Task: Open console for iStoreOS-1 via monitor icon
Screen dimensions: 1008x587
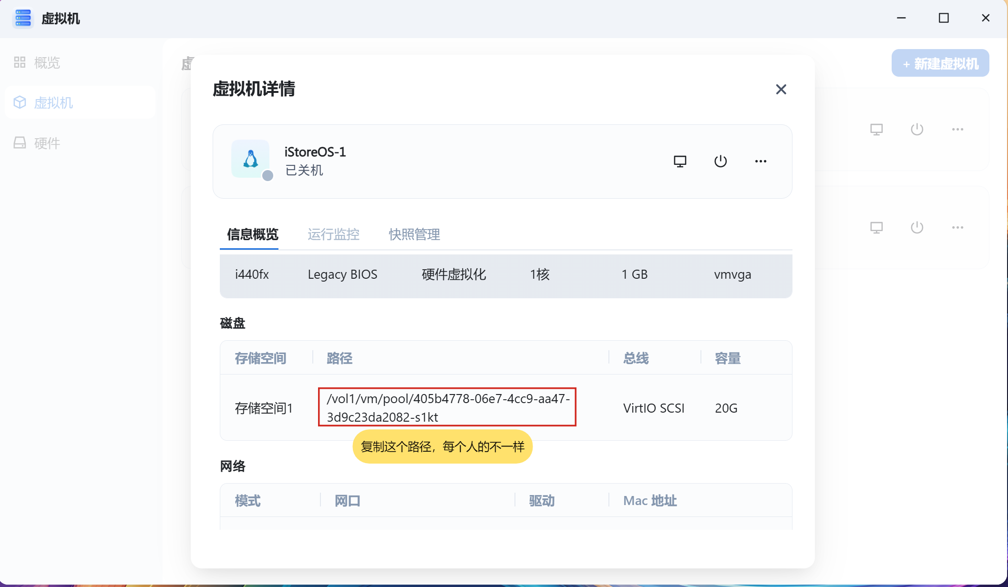Action: (680, 162)
